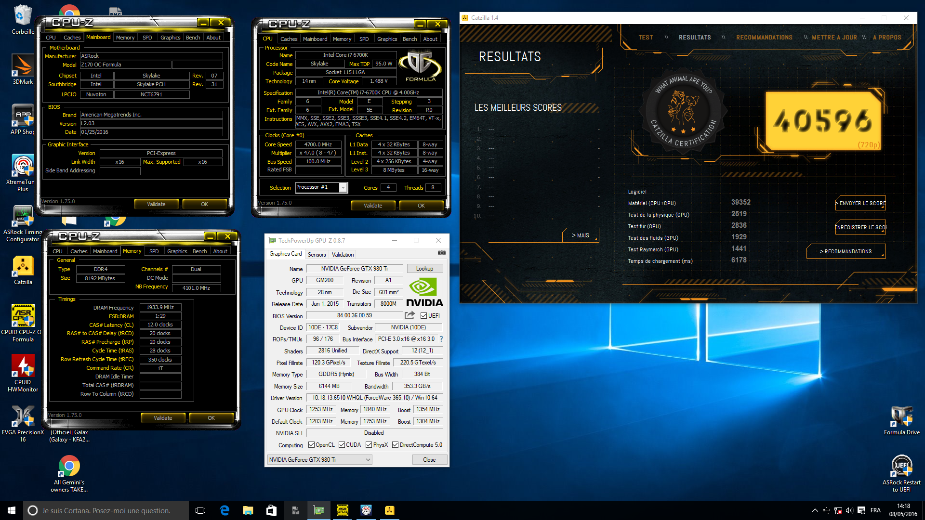
Task: Switch to Sensors tab in GPU-Z
Action: 317,255
